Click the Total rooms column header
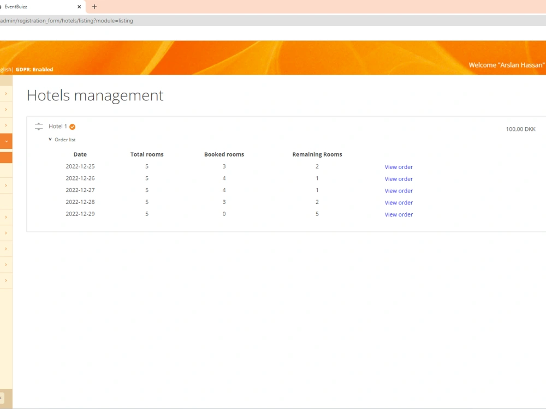546x409 pixels. 147,154
